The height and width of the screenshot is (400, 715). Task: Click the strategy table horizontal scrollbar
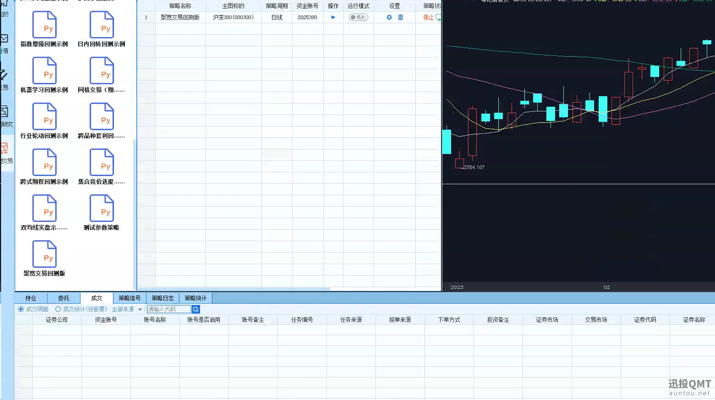pos(233,289)
